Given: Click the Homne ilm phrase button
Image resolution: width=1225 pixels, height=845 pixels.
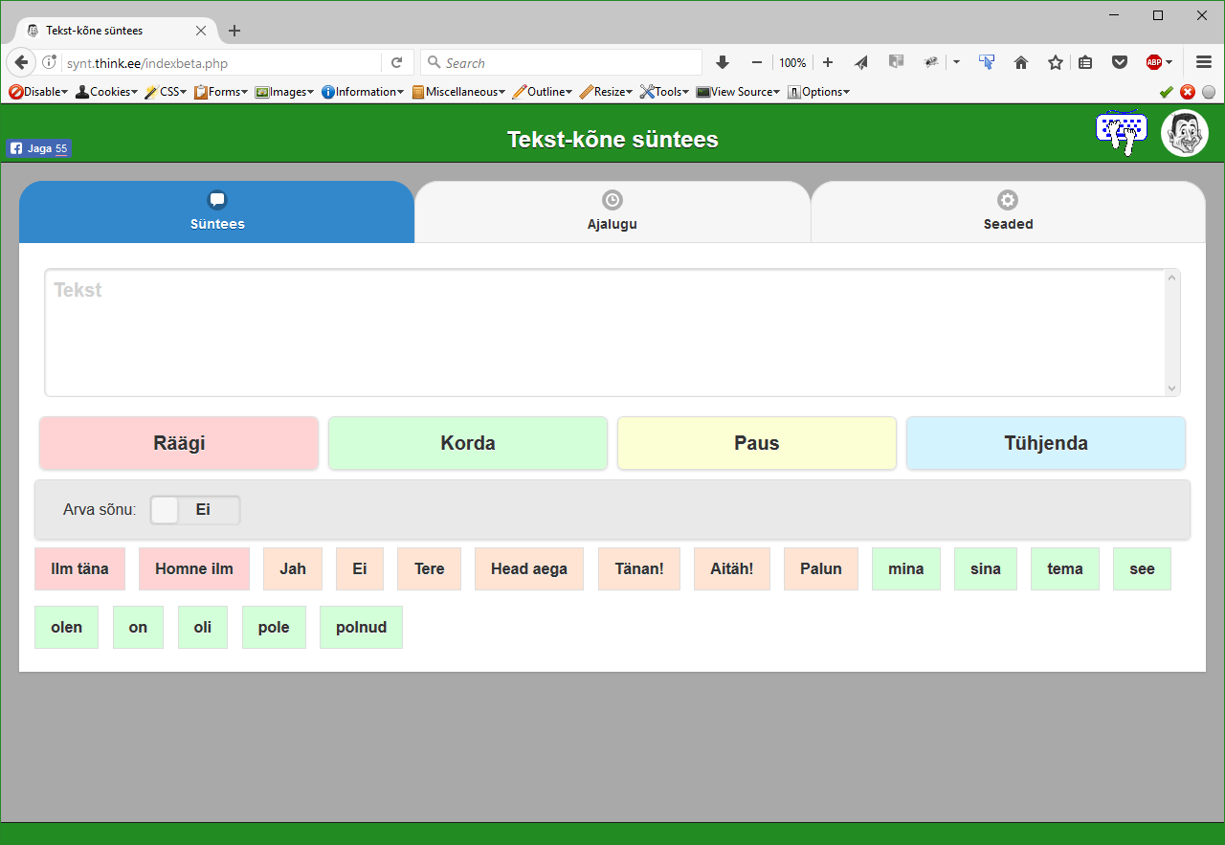Looking at the screenshot, I should click(194, 568).
